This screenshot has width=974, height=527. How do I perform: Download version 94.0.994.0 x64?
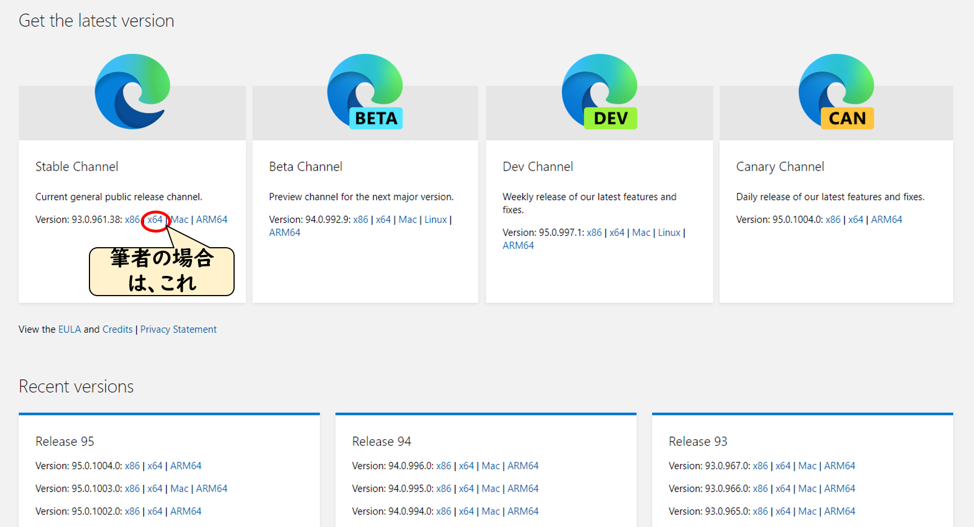coord(466,511)
